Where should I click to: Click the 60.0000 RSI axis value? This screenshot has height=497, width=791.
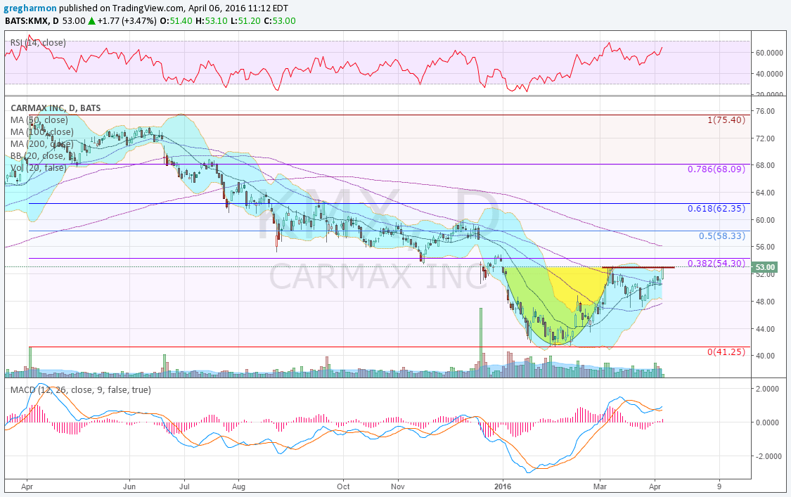point(769,53)
